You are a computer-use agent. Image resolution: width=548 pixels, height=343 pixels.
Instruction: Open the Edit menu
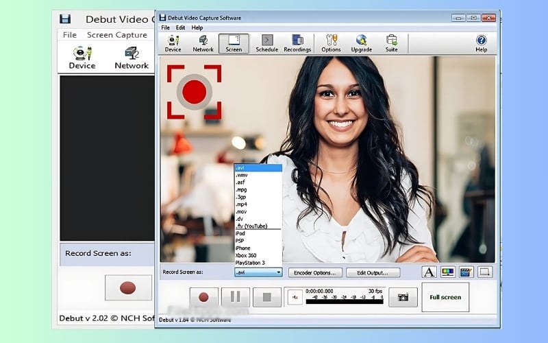[x=180, y=27]
